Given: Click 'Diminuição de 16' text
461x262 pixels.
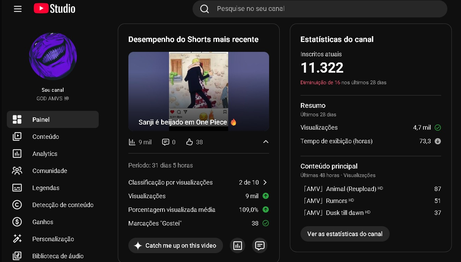Looking at the screenshot, I should 320,83.
